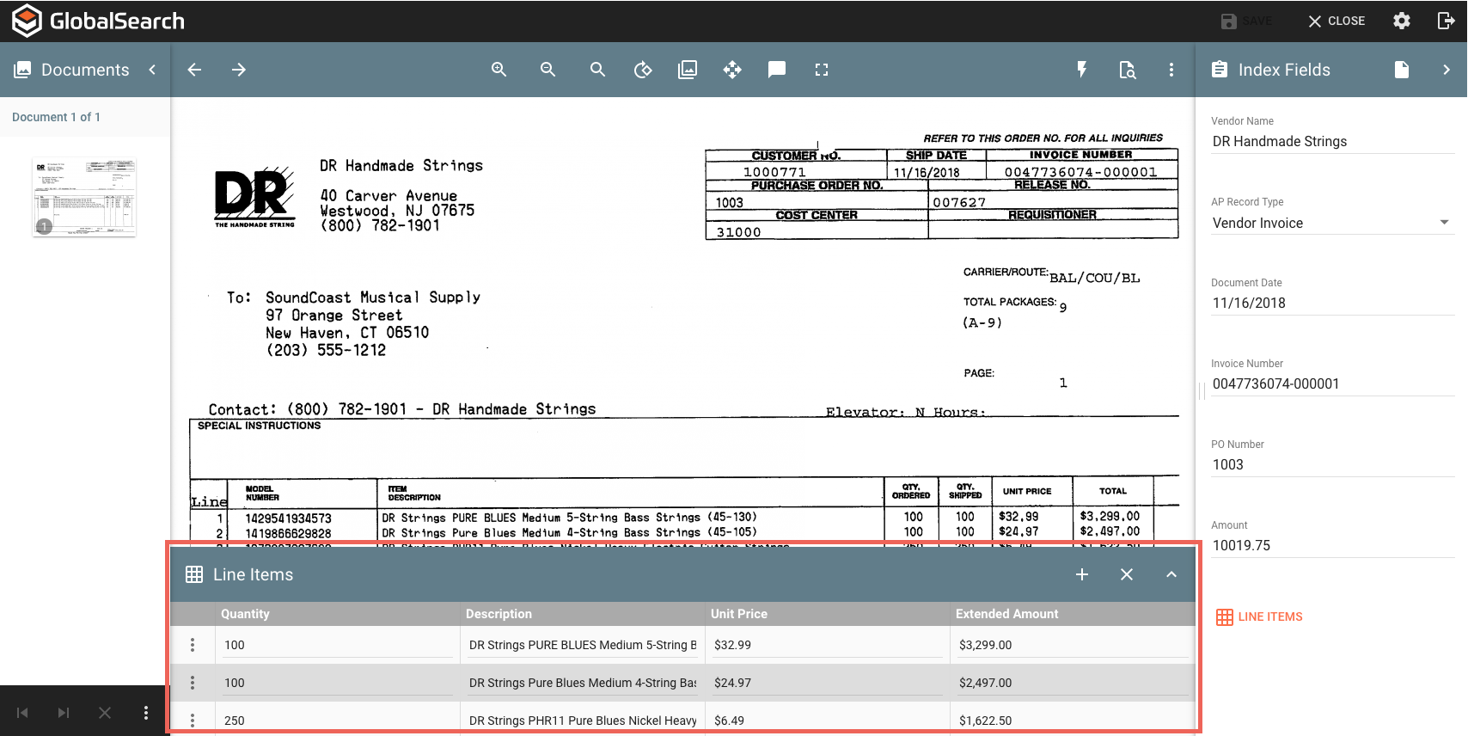Expand the Index Fields panel arrow

pyautogui.click(x=1447, y=70)
